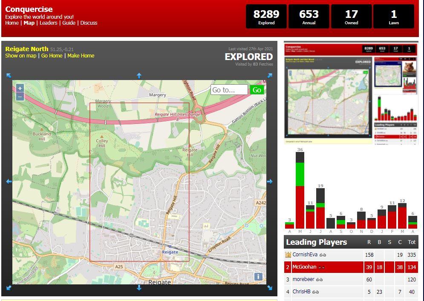Click the Leading Players heading
The image size is (424, 301).
(316, 242)
